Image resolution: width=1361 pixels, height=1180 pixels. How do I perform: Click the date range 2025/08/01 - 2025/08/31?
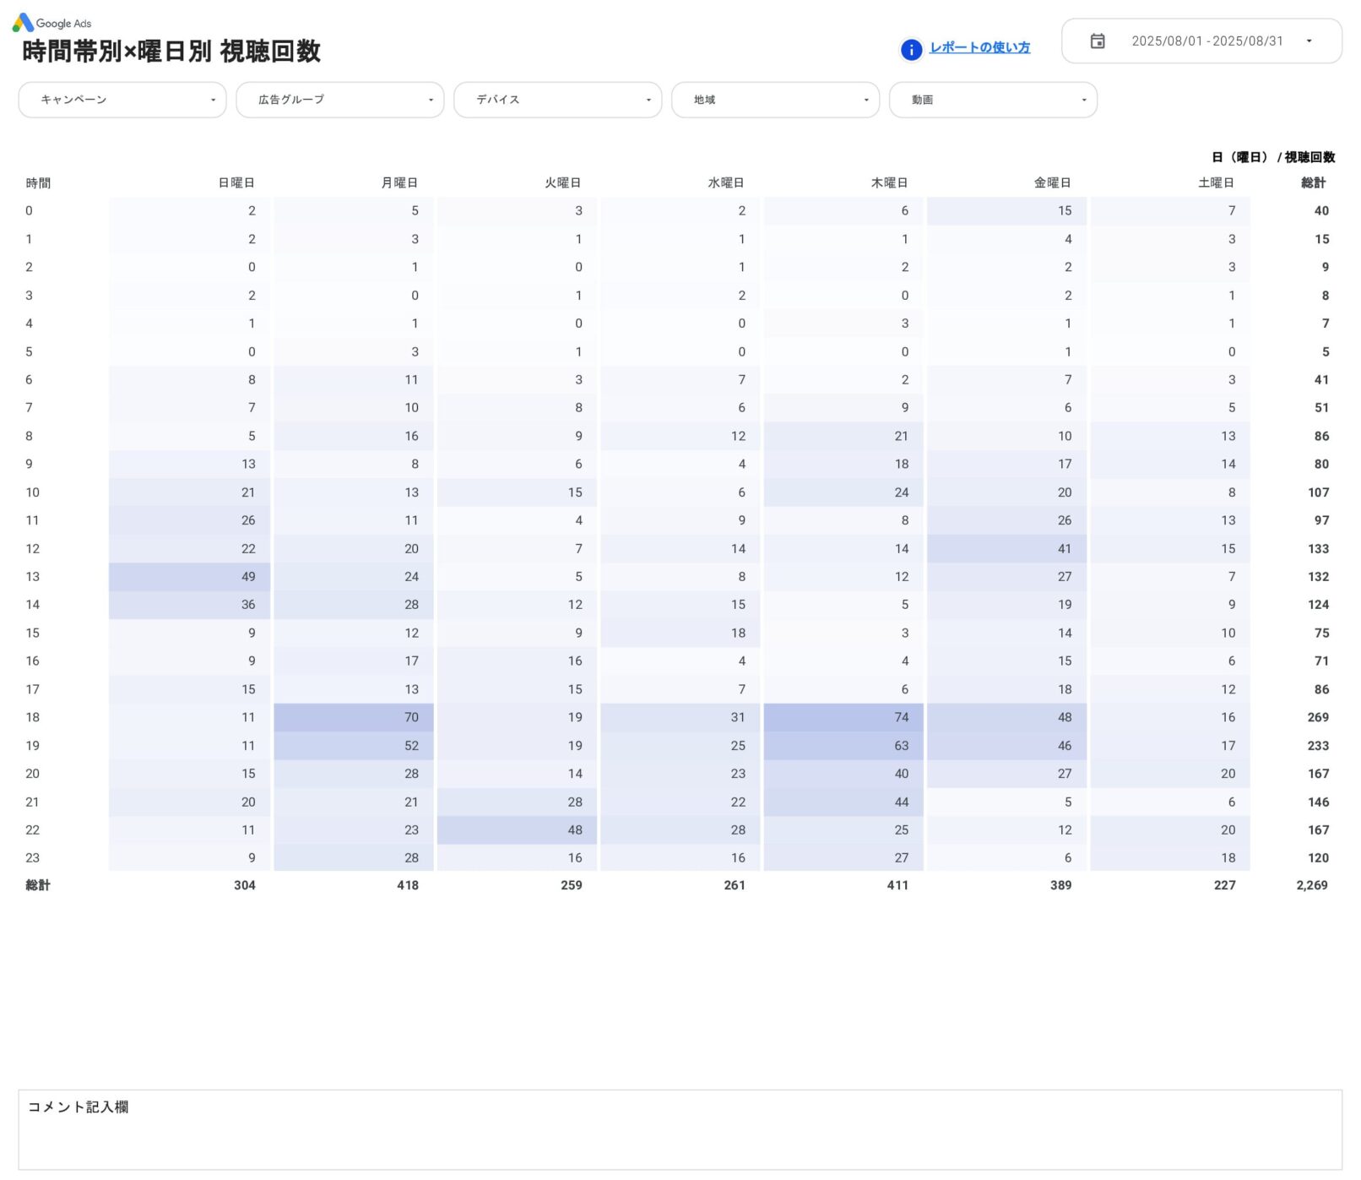click(x=1207, y=40)
